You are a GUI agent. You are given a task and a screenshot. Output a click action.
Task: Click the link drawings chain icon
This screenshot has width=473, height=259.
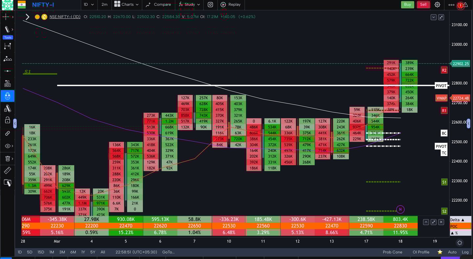7,133
